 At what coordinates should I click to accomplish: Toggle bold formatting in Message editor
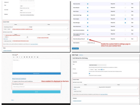[17, 57]
